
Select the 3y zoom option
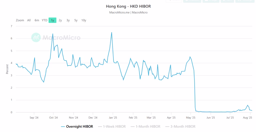[x=68, y=20]
